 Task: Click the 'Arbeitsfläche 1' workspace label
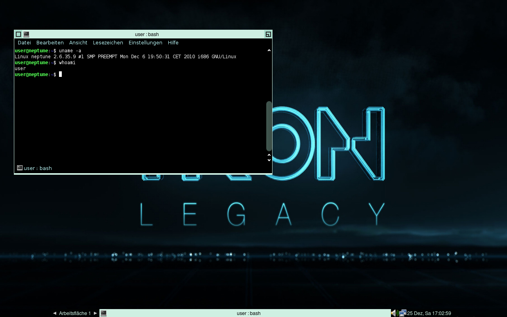tap(75, 313)
